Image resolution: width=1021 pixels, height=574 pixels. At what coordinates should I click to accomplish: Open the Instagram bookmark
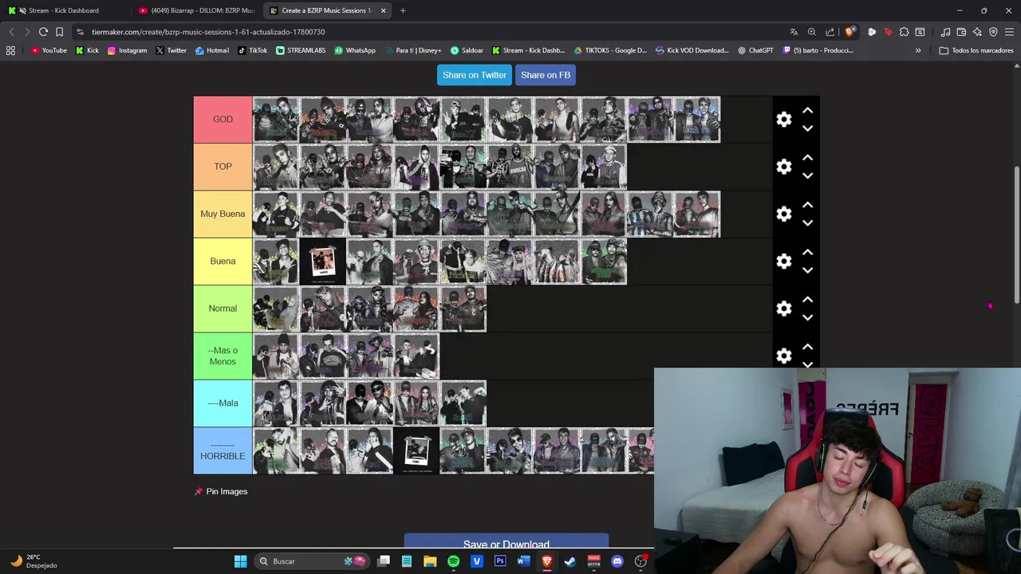click(x=128, y=50)
